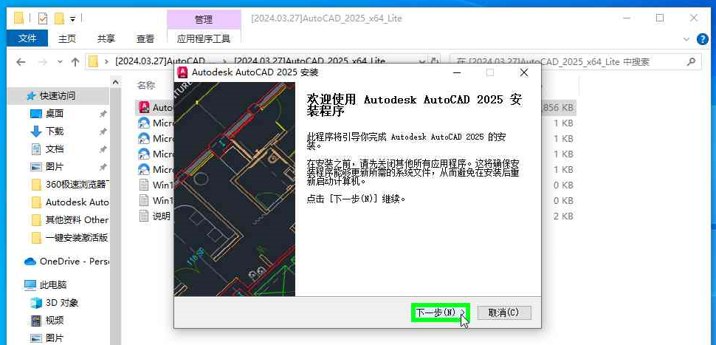Click the refresh icon in address bar
The height and width of the screenshot is (345, 716).
pos(434,62)
